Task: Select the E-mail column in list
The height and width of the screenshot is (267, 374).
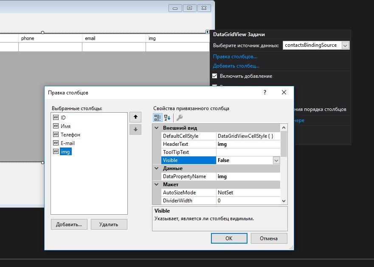Action: pyautogui.click(x=67, y=143)
